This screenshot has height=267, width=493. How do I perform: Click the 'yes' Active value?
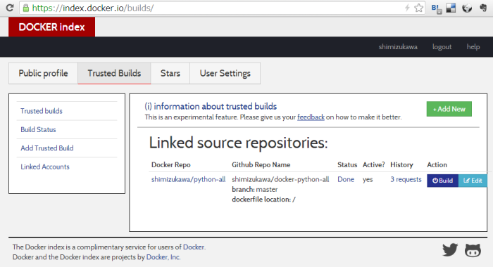pos(368,179)
